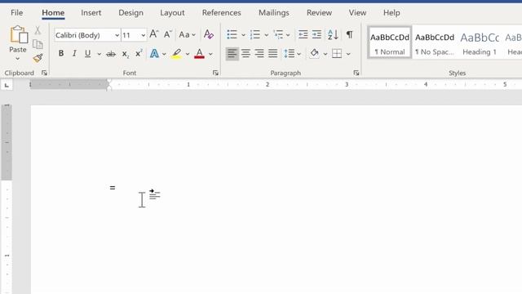522x294 pixels.
Task: Decrease font size with the smaller A
Action: [x=167, y=34]
